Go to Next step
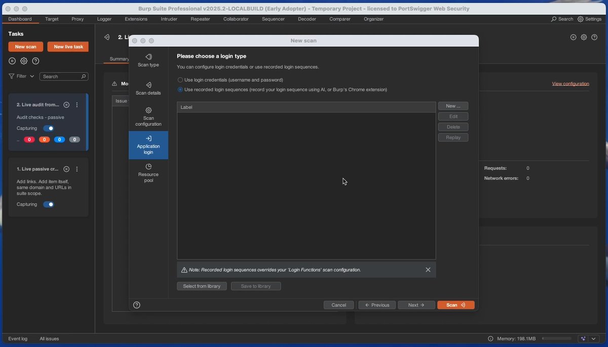Image resolution: width=608 pixels, height=347 pixels. point(416,305)
